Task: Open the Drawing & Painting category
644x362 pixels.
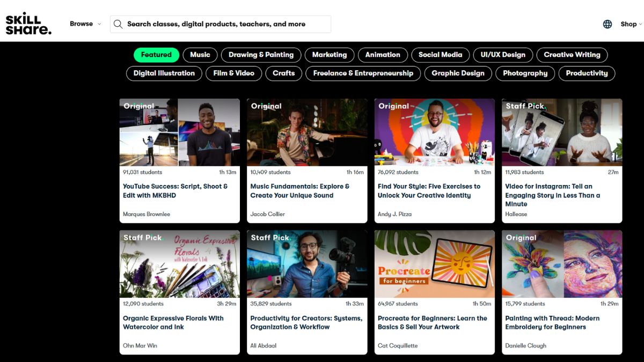Action: pos(261,55)
